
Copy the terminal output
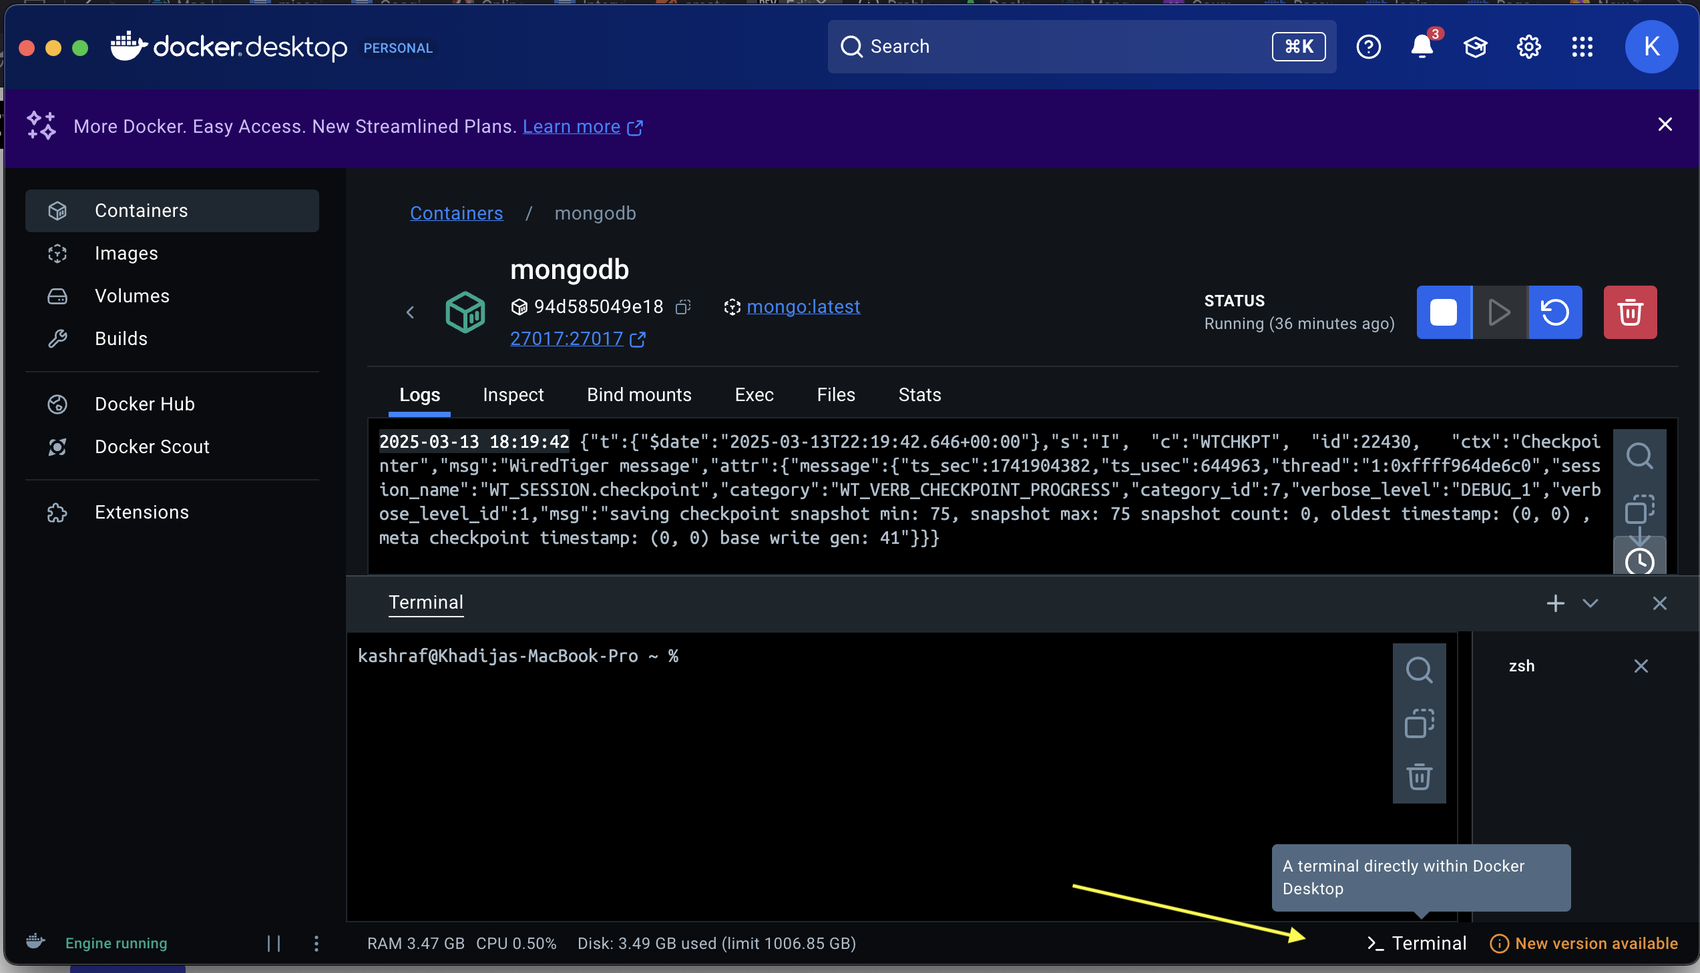(1419, 723)
